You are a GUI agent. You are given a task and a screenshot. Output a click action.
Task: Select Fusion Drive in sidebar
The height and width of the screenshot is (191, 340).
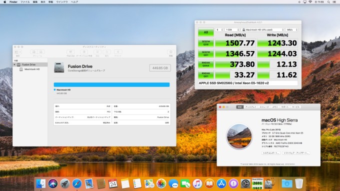point(30,64)
